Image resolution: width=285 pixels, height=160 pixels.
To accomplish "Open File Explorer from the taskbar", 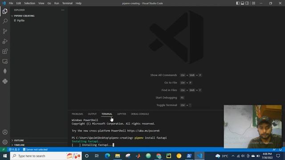I will (x=118, y=156).
